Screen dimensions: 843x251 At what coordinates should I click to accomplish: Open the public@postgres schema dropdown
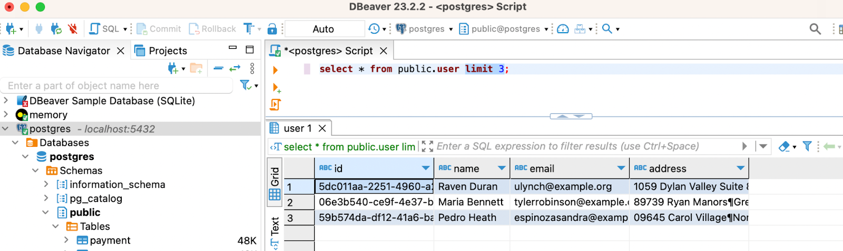505,29
